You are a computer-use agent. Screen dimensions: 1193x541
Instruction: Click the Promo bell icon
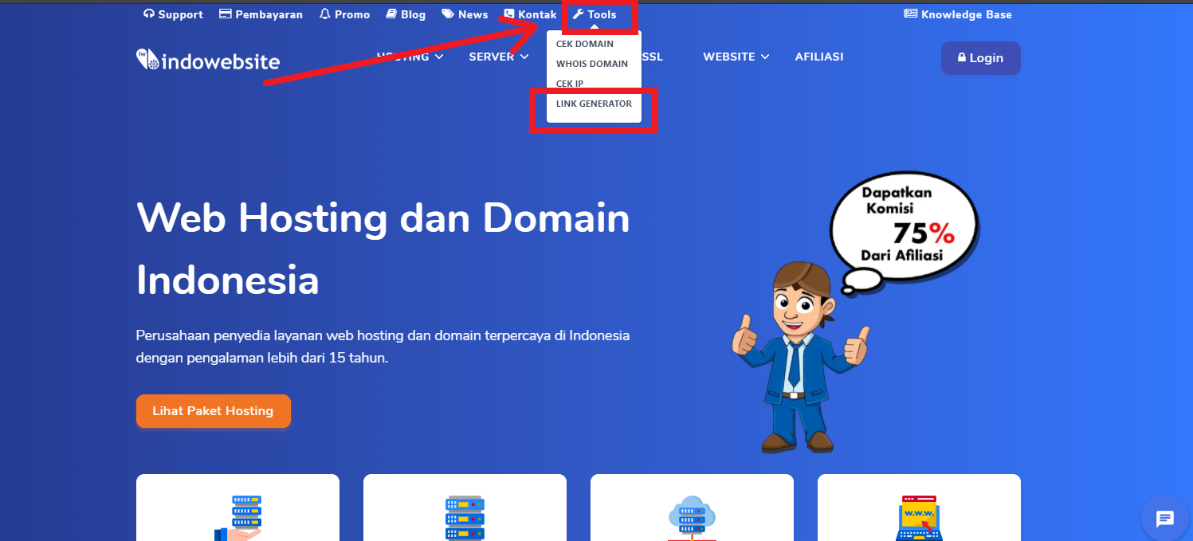(324, 14)
